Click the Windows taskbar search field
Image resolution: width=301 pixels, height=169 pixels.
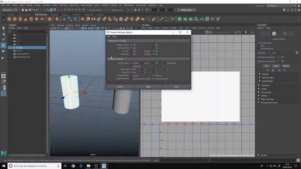(34, 166)
